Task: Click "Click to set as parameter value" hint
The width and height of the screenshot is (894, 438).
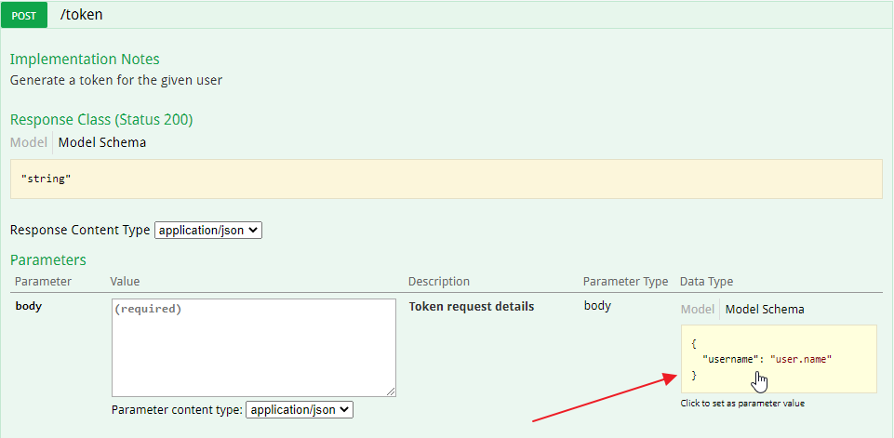Action: tap(742, 403)
